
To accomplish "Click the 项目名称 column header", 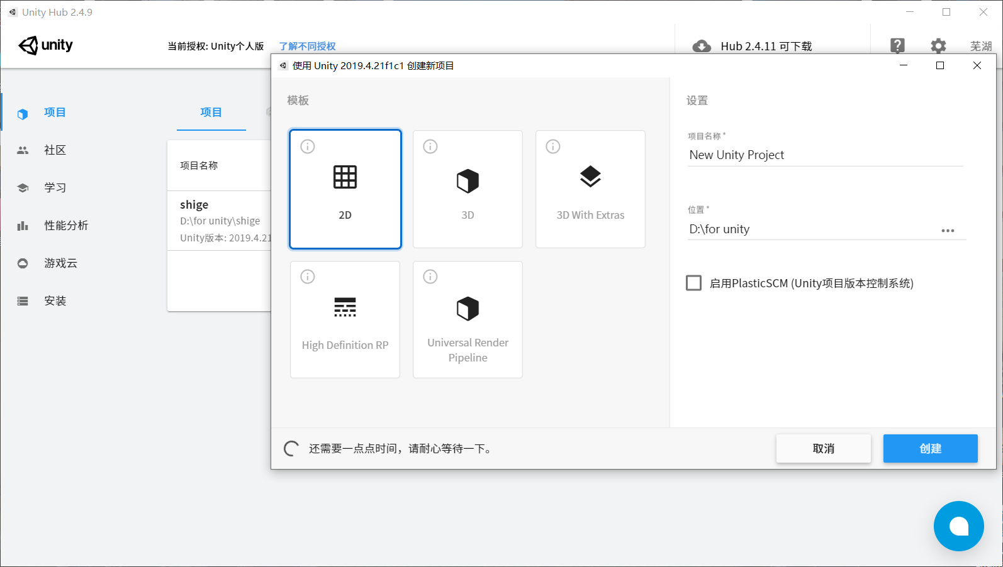I will [x=199, y=165].
